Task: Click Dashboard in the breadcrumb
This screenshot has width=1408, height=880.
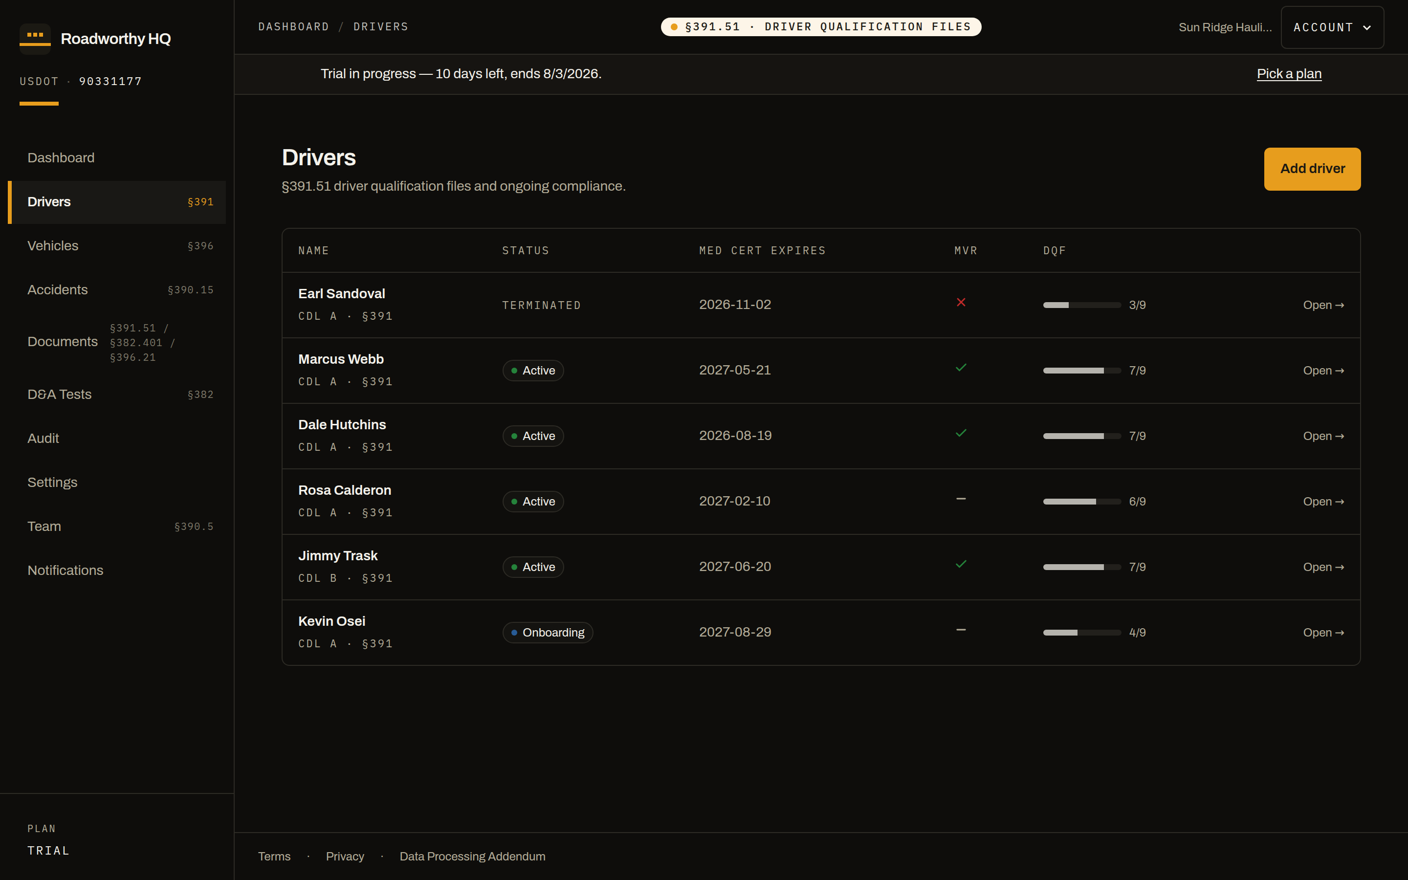Action: tap(293, 27)
